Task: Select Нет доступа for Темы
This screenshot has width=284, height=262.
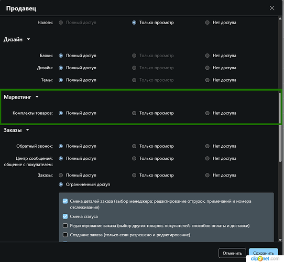Action: click(207, 80)
